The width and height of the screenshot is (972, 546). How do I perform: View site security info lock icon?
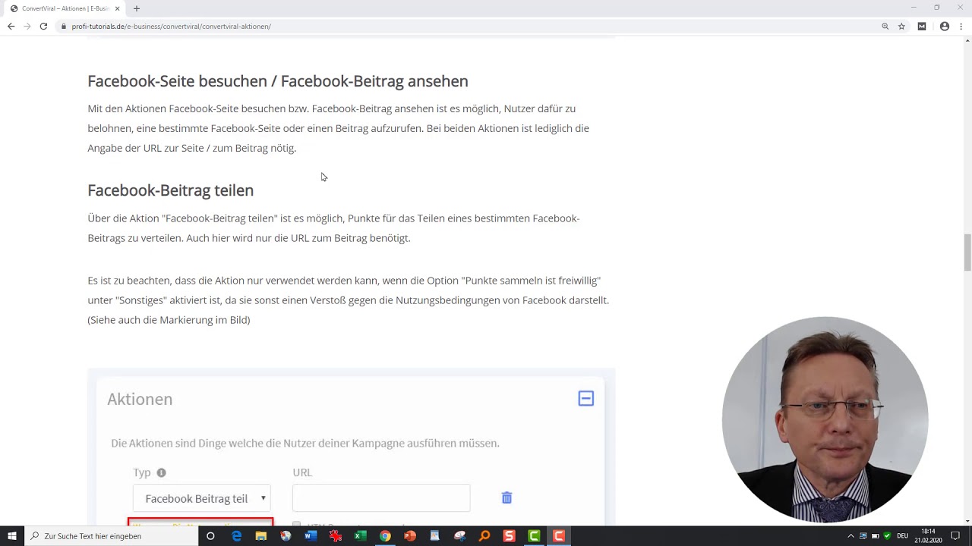64,26
